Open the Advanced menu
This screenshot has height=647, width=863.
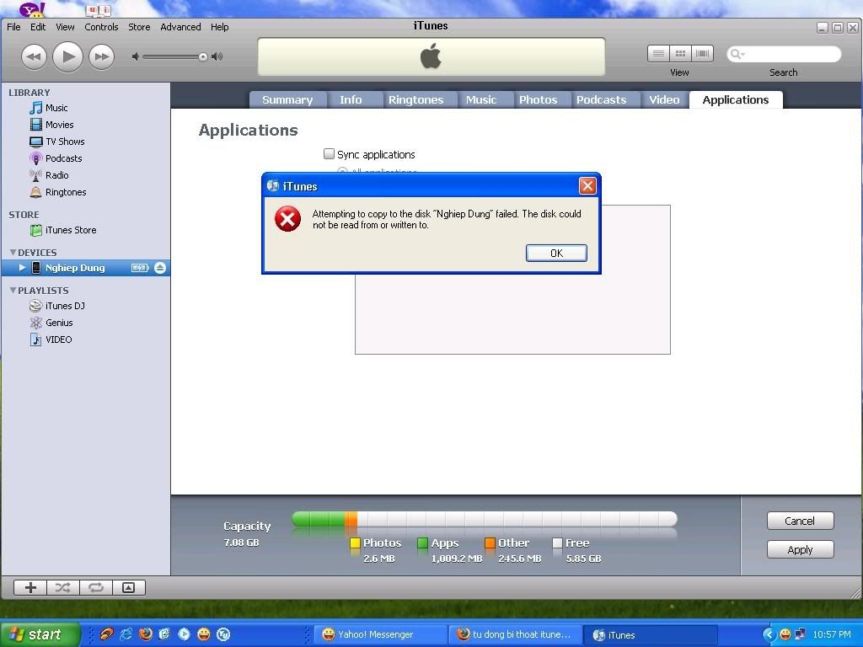pos(180,27)
